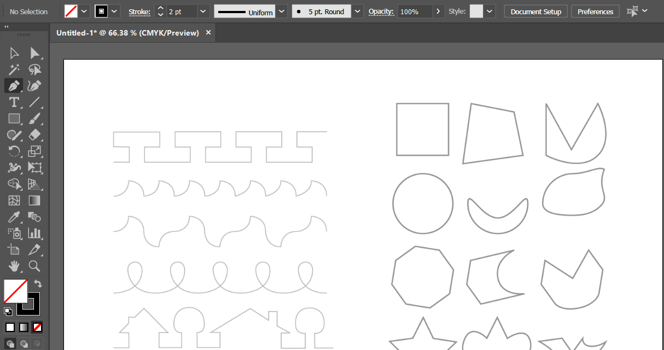664x350 pixels.
Task: Click the Stroke label link
Action: [139, 11]
